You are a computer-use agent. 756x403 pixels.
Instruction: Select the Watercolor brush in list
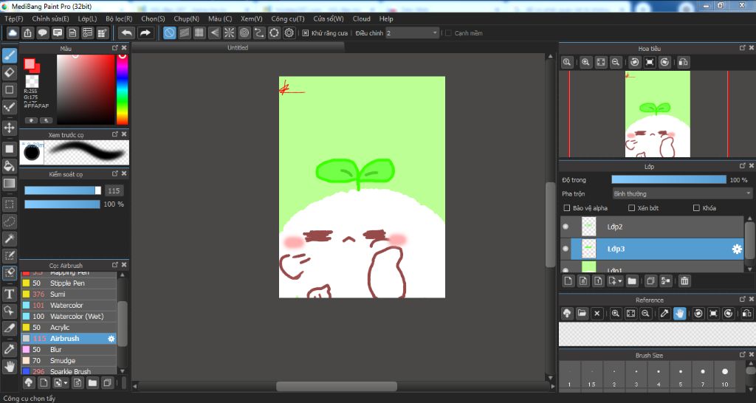66,305
